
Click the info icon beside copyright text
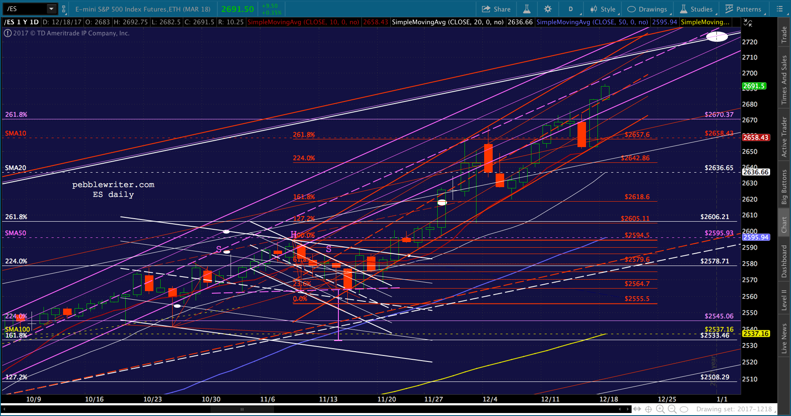tap(8, 33)
